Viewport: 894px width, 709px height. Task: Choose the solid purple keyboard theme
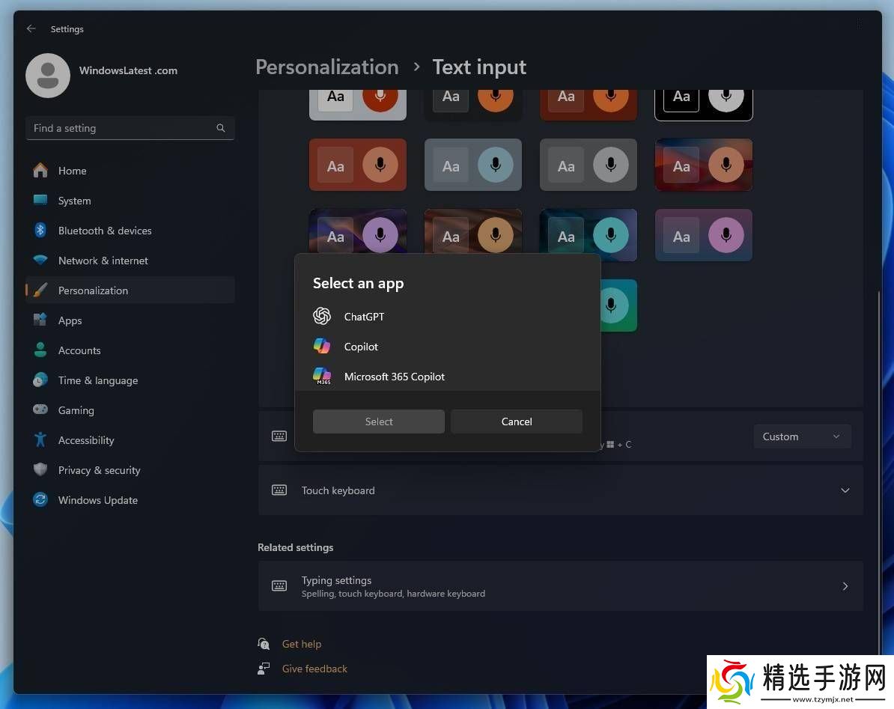click(703, 236)
